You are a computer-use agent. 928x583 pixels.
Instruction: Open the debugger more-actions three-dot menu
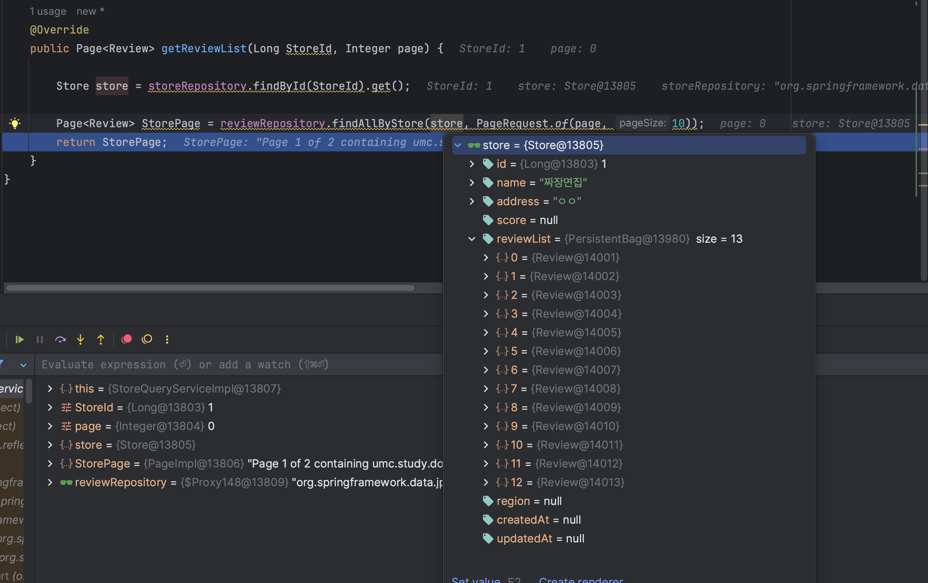[x=167, y=339]
